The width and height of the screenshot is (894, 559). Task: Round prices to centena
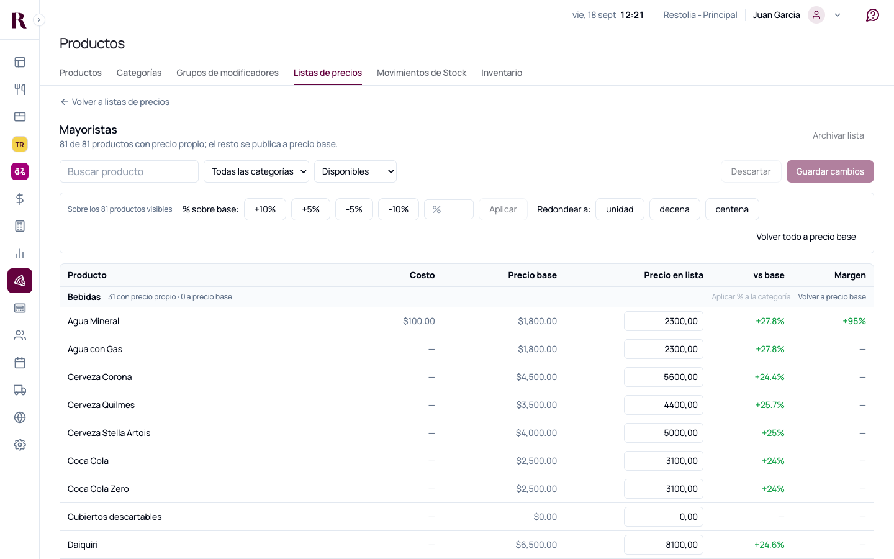point(732,209)
